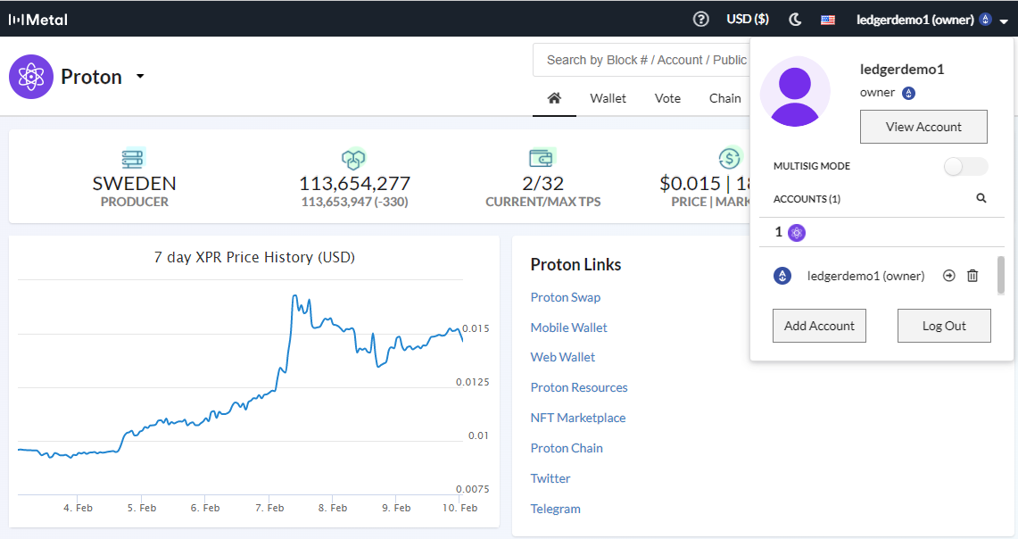Select the Home tab icon
The width and height of the screenshot is (1018, 539).
[x=554, y=98]
